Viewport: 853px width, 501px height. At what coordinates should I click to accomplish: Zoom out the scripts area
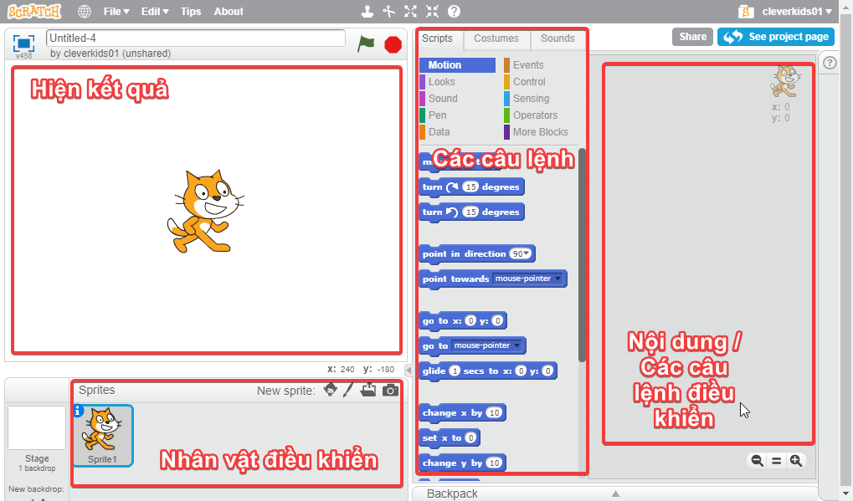(757, 461)
